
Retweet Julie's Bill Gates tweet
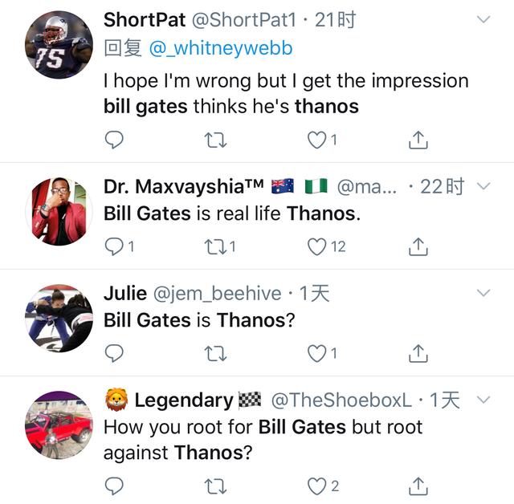(215, 353)
